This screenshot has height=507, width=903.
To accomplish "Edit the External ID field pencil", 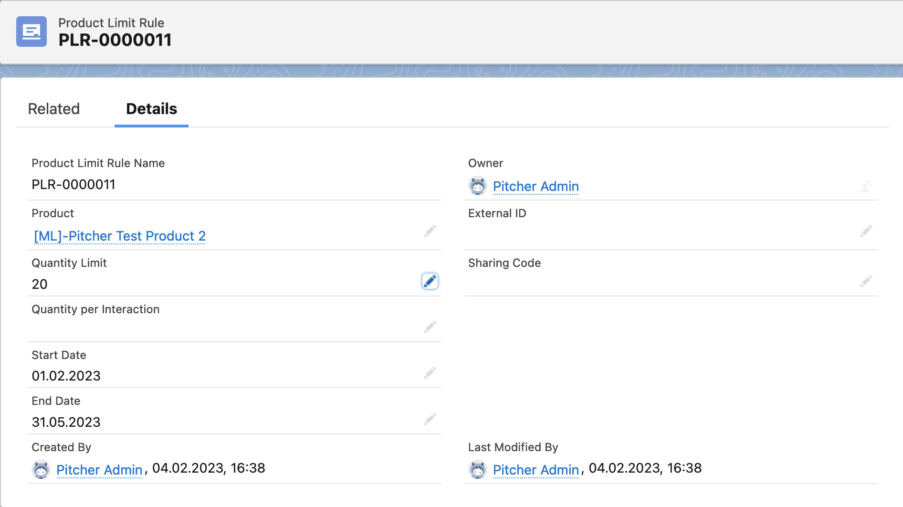I will click(866, 232).
